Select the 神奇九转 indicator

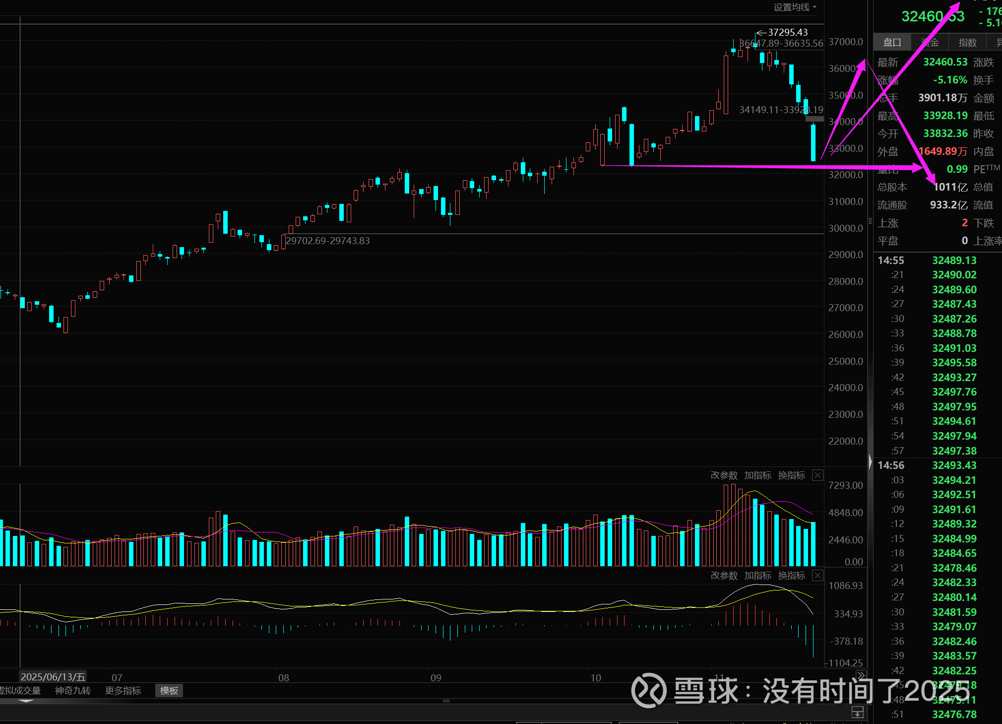click(x=72, y=691)
